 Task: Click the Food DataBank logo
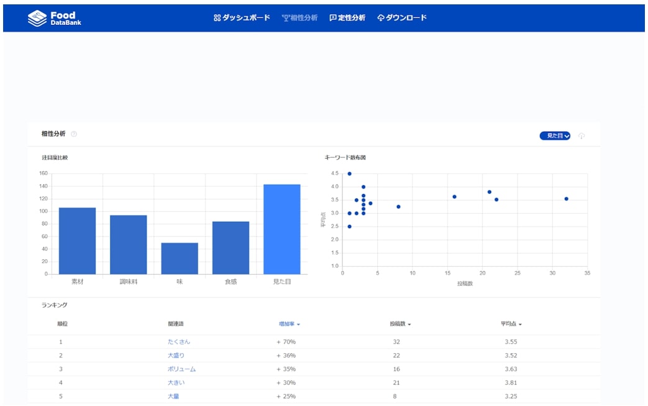(x=55, y=18)
